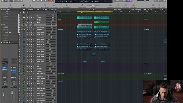Click the Channel EQ plugin slot
The width and height of the screenshot is (183, 103).
(5, 69)
